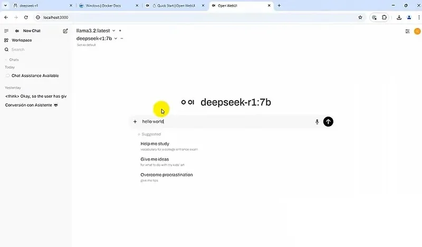The image size is (422, 247).
Task: Click the Yesterday label in sidebar
Action: click(x=13, y=88)
